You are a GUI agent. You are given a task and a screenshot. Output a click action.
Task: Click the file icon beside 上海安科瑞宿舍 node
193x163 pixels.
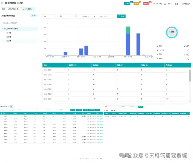click(x=5, y=29)
